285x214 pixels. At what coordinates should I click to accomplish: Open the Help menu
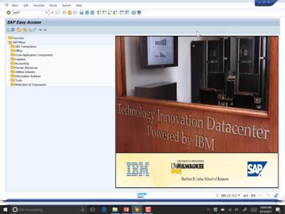click(78, 5)
